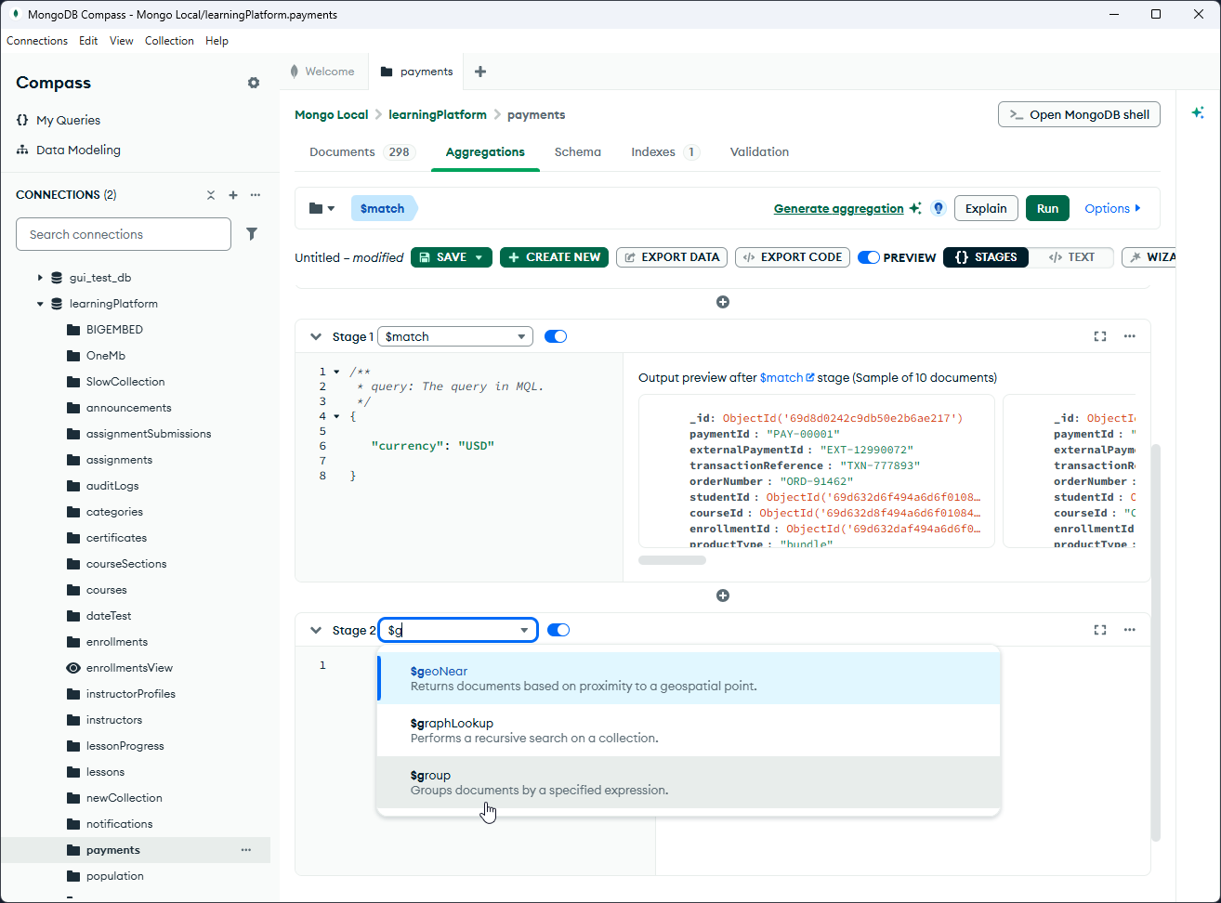Open saved pipelines folder icon
1221x903 pixels.
coord(322,209)
